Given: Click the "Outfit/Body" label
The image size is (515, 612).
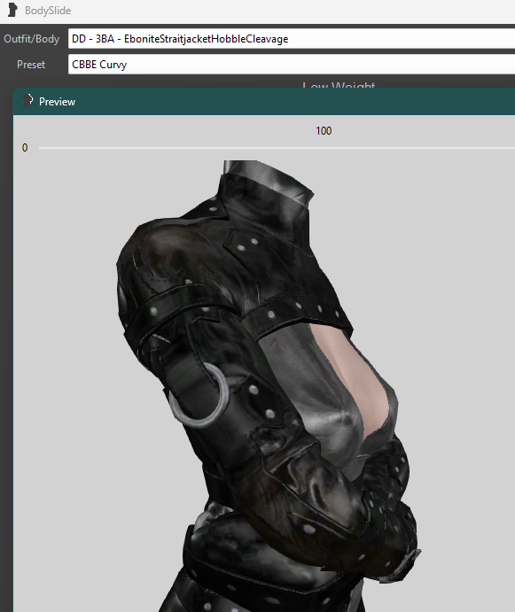Looking at the screenshot, I should point(32,39).
